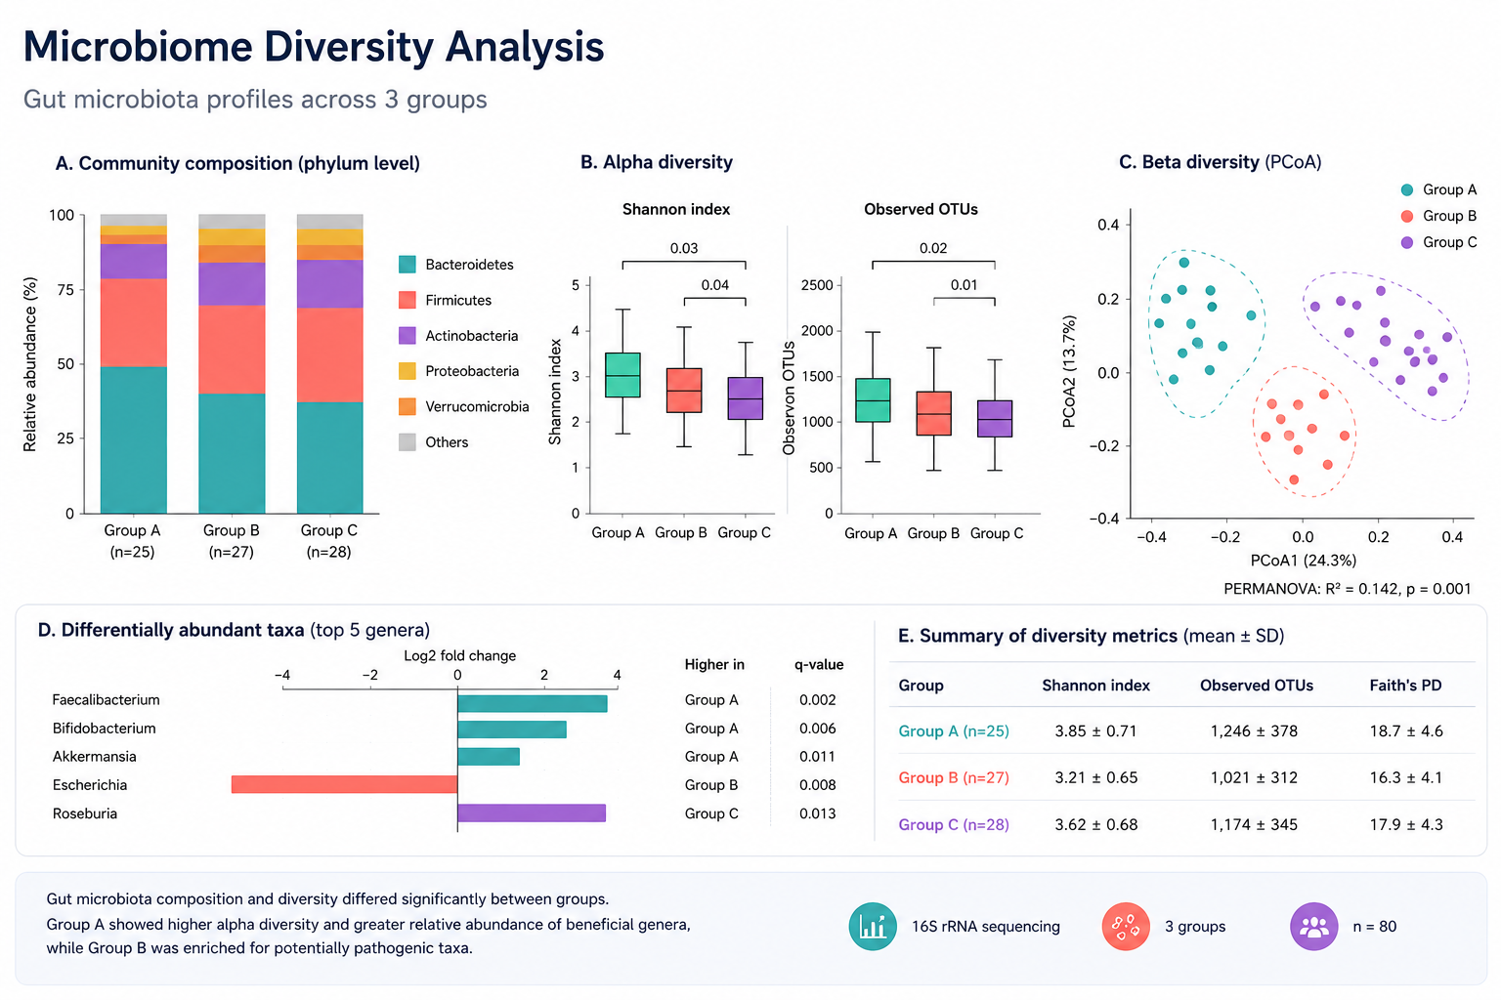Screen dimensions: 1501x1000
Task: Select the table cell 3.62 ± 0.68
Action: (1096, 825)
